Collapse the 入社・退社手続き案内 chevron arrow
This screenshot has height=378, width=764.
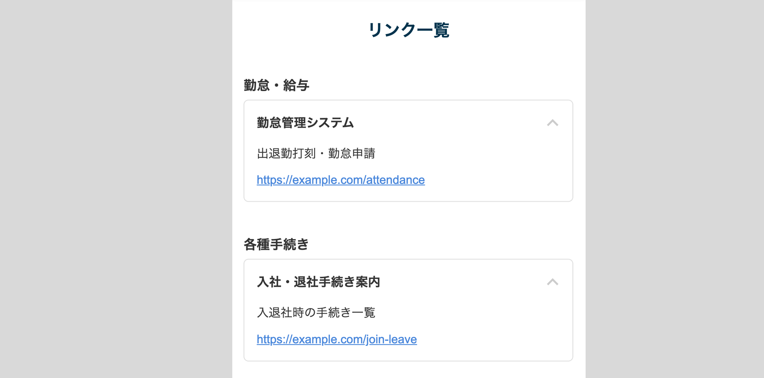pos(552,282)
